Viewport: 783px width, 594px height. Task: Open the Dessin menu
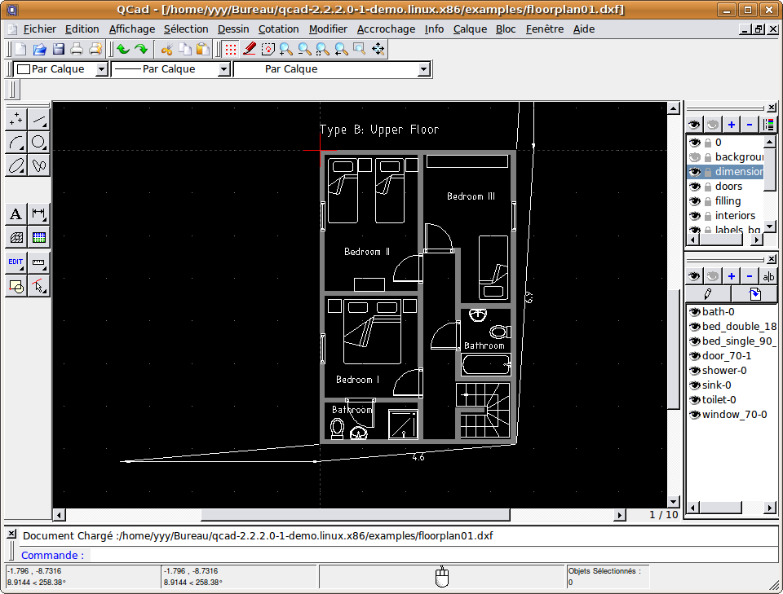point(233,29)
